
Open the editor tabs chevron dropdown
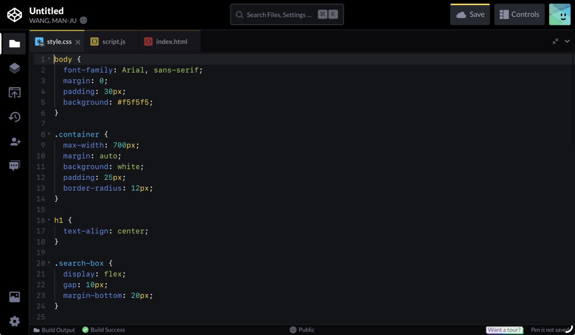coord(567,41)
